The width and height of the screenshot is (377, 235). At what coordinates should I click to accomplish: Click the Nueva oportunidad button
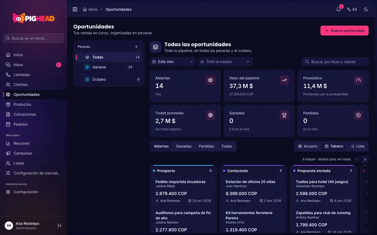click(344, 31)
